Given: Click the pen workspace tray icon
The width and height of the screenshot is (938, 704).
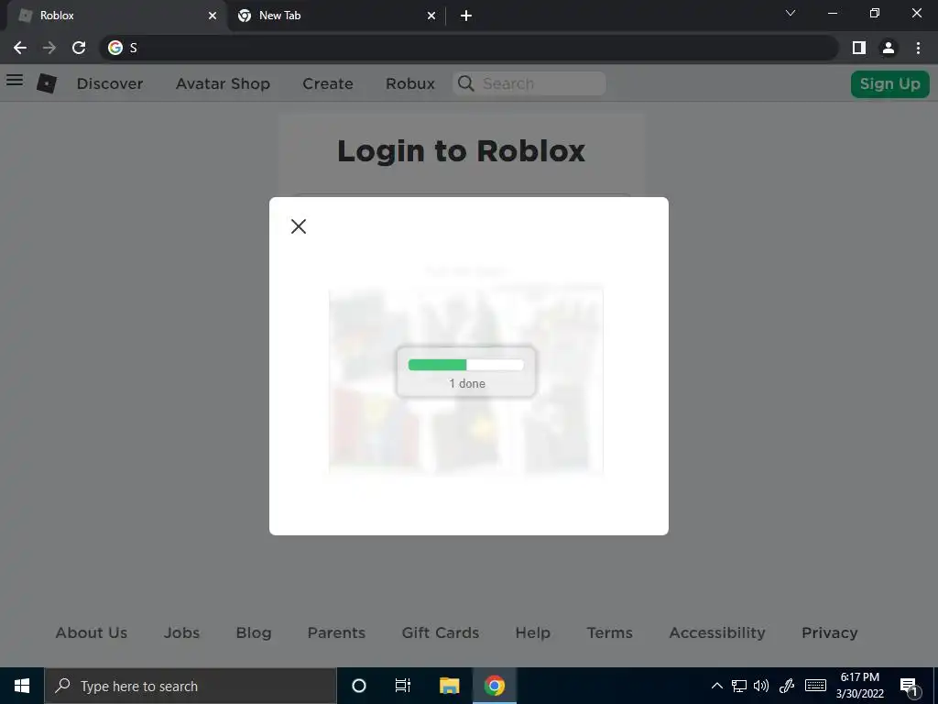Looking at the screenshot, I should point(787,686).
